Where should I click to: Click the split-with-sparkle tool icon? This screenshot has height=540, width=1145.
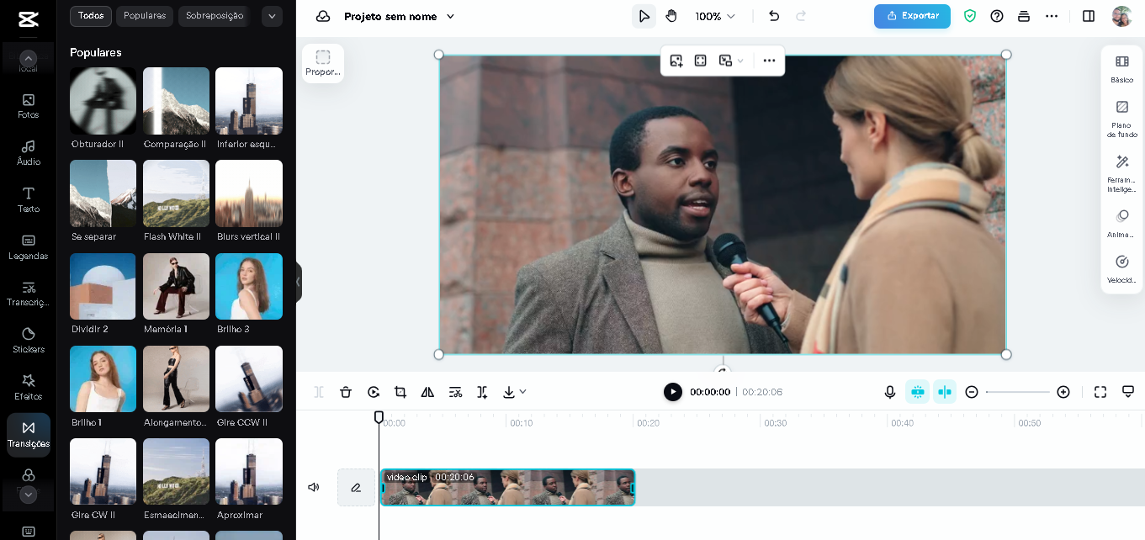(x=482, y=392)
